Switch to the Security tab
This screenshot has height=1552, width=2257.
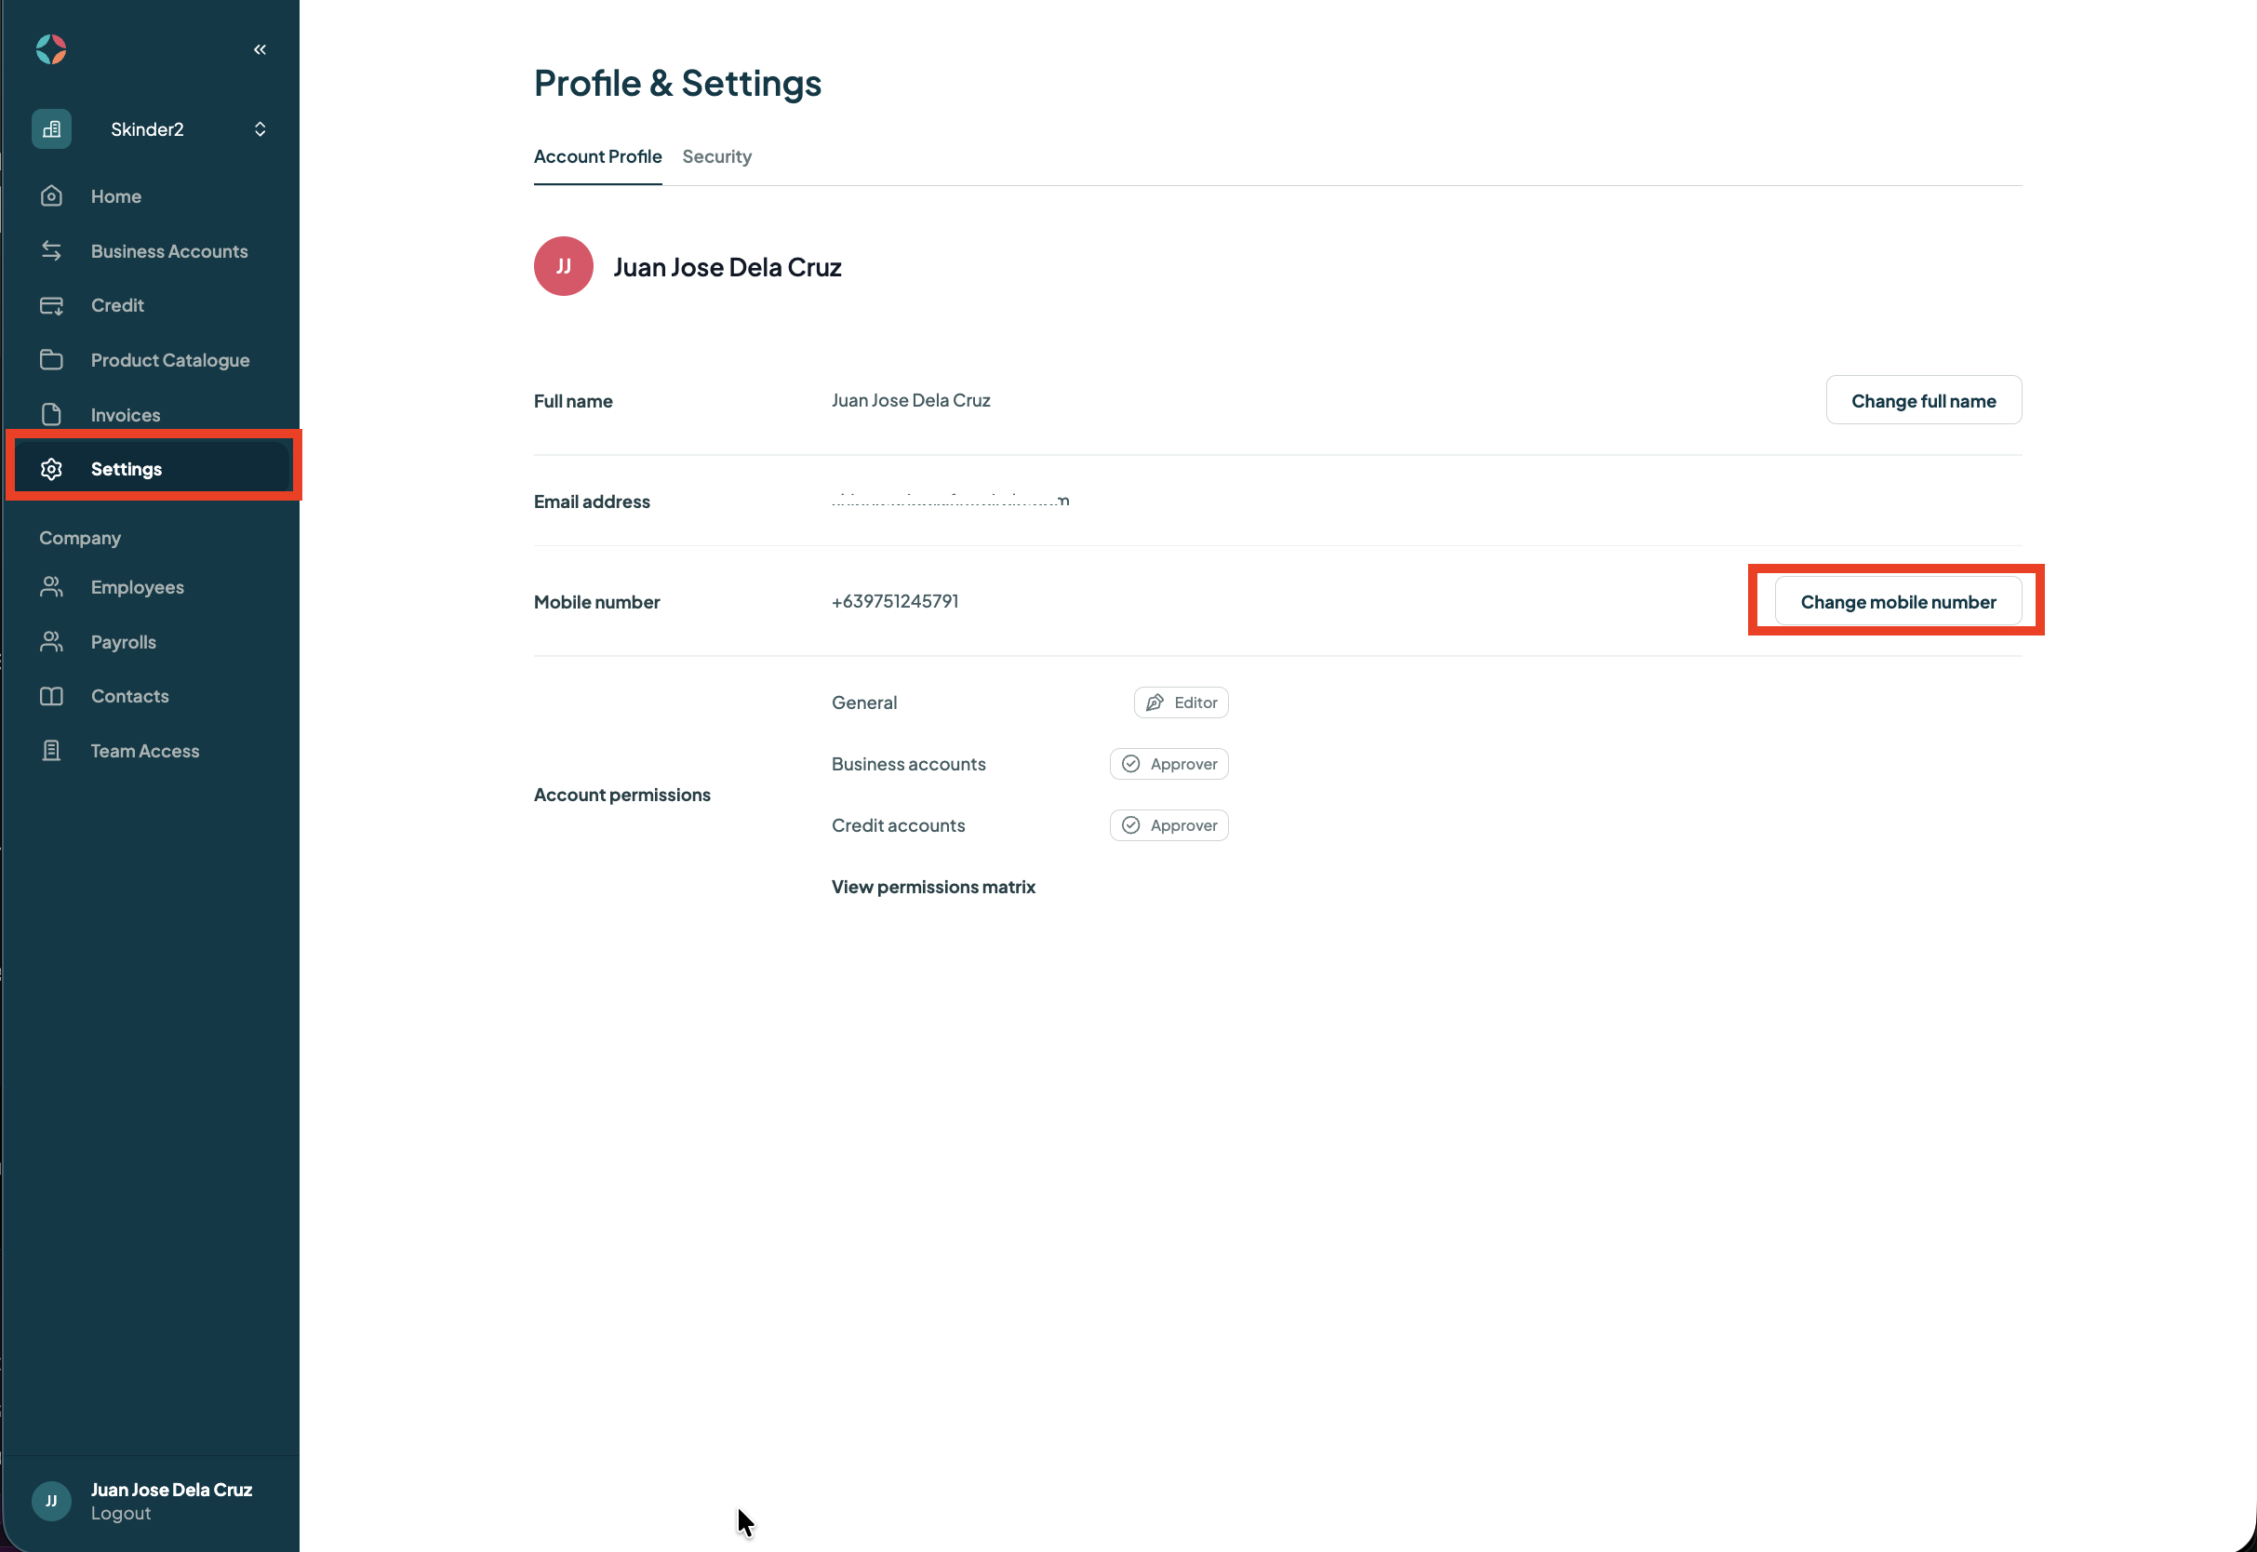[716, 156]
